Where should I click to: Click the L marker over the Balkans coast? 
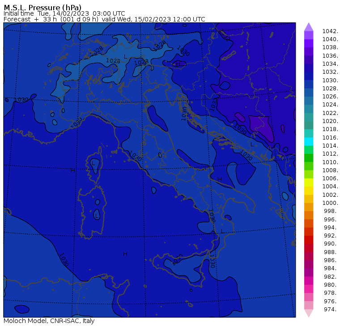click(252, 144)
